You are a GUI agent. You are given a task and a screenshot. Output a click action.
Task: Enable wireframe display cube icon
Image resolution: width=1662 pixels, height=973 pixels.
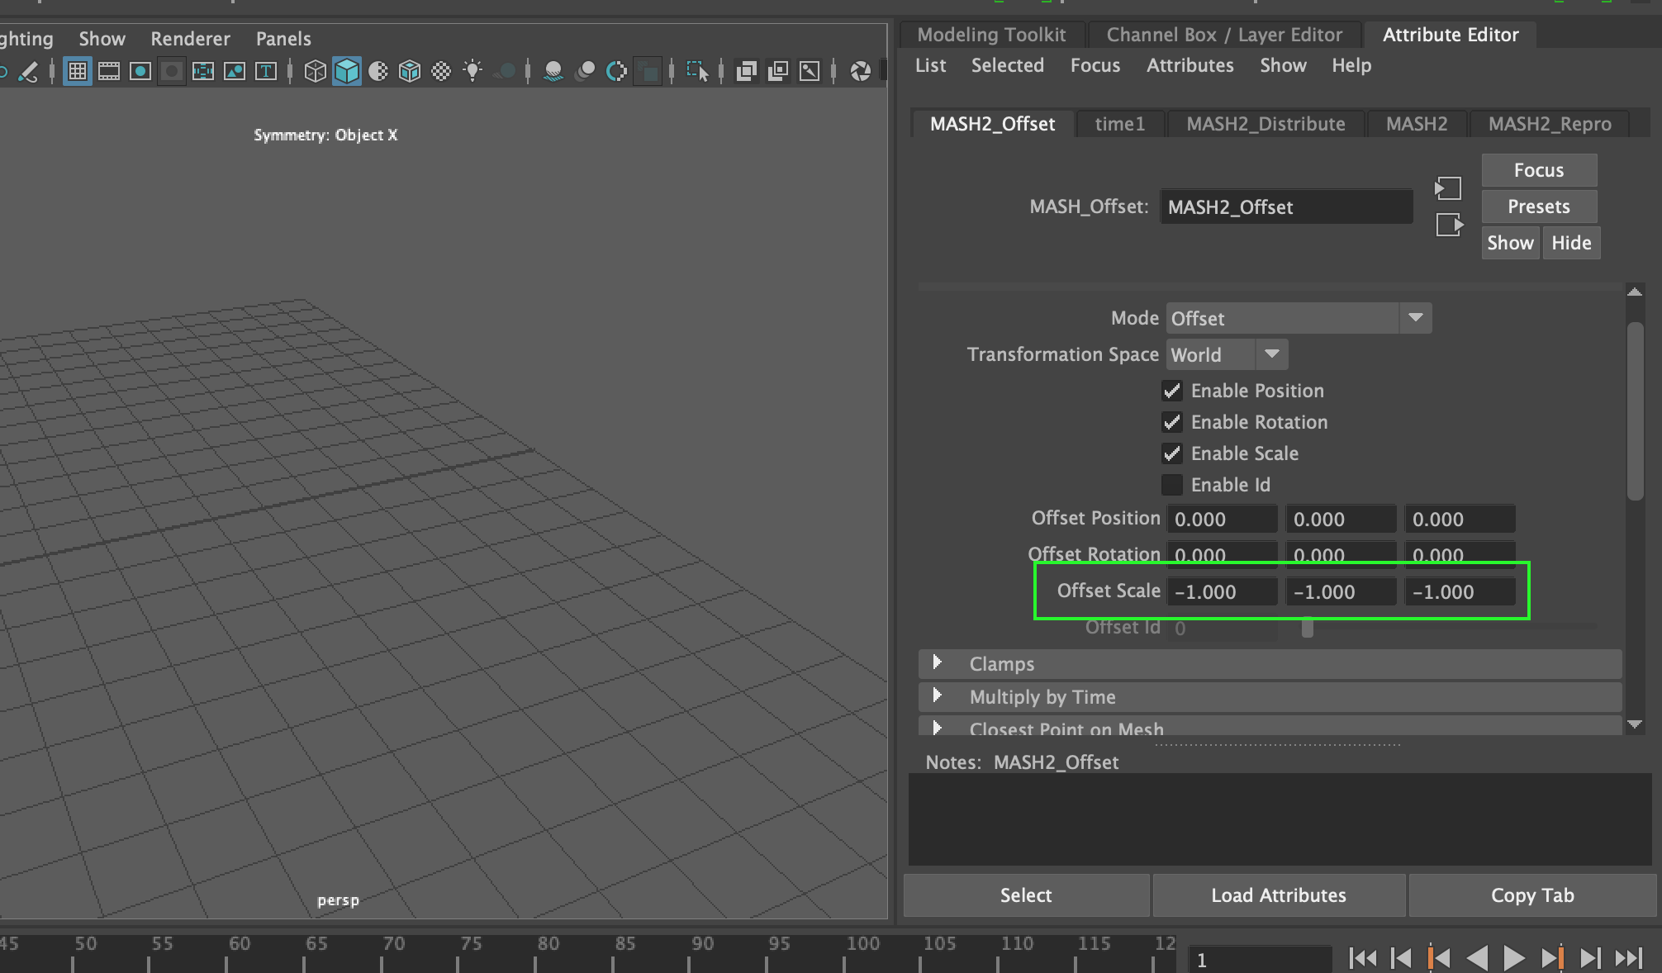[x=315, y=72]
